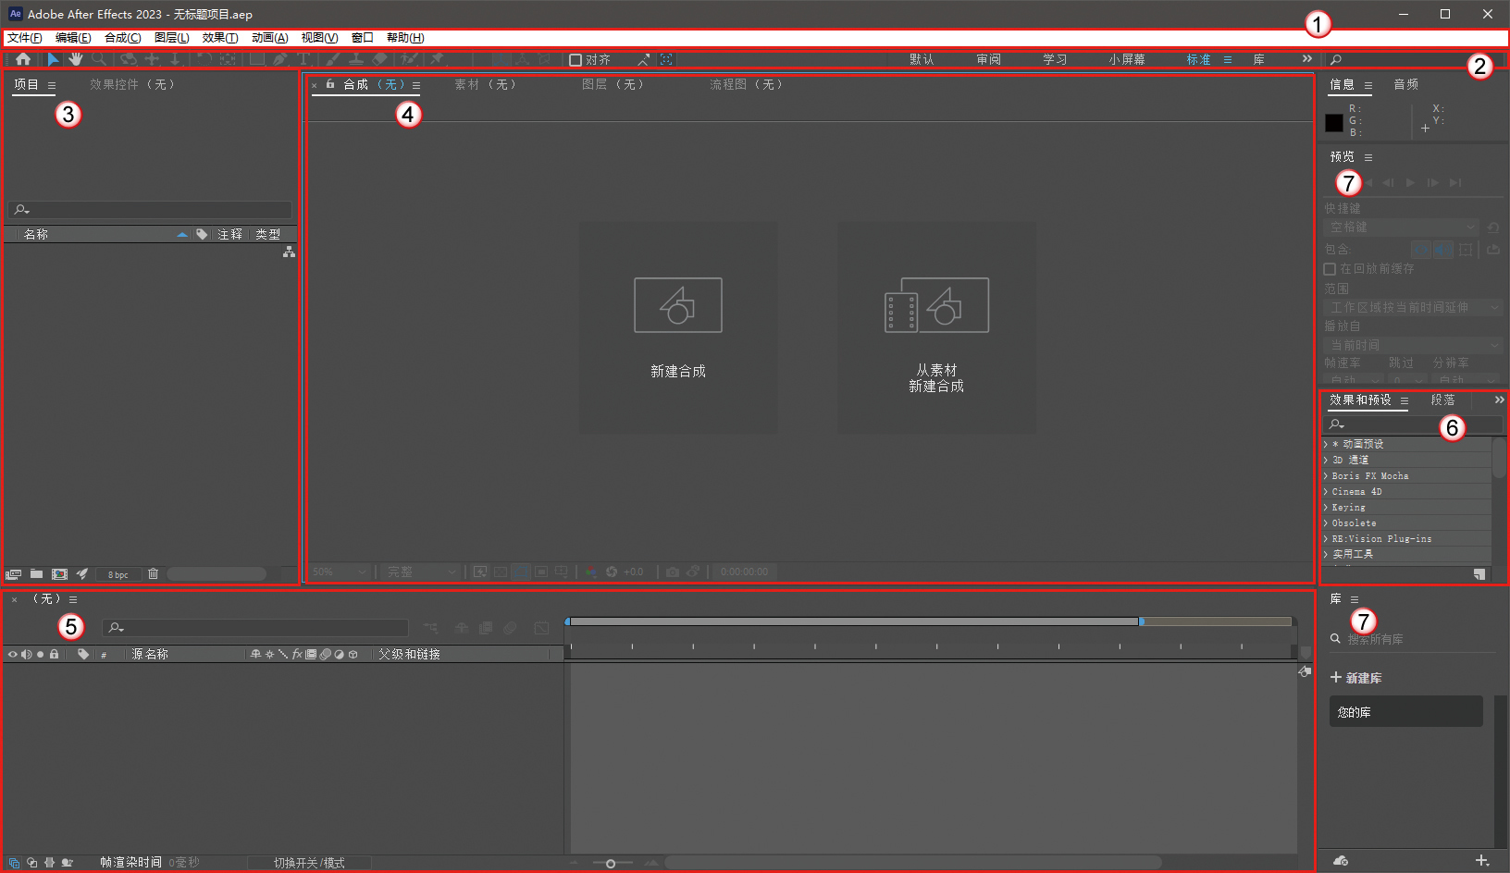Click the 8 bpc color depth button
This screenshot has height=873, width=1510.
pyautogui.click(x=118, y=574)
